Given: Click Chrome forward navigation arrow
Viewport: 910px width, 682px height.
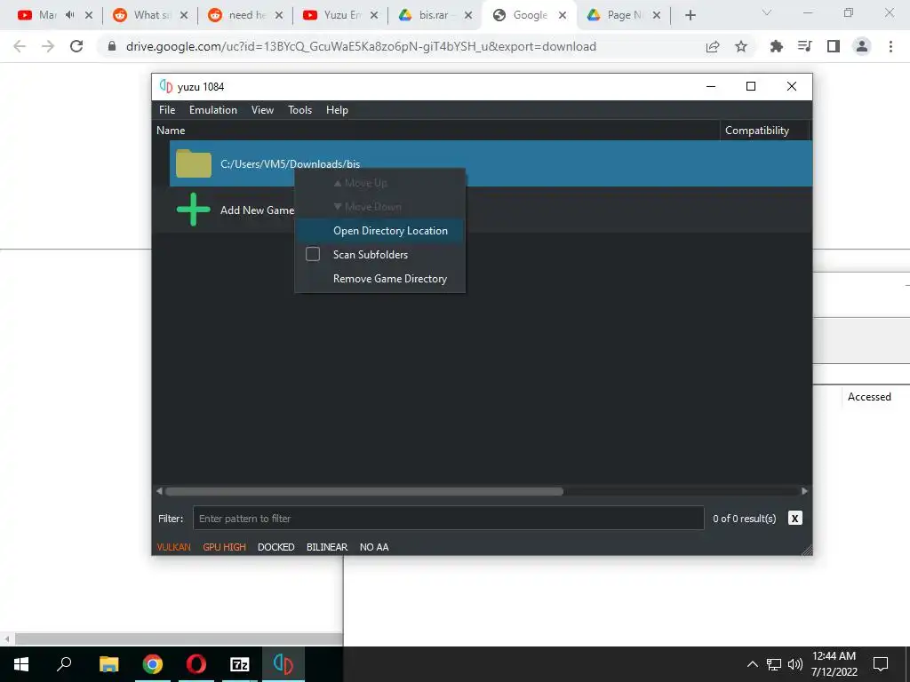Looking at the screenshot, I should point(48,46).
